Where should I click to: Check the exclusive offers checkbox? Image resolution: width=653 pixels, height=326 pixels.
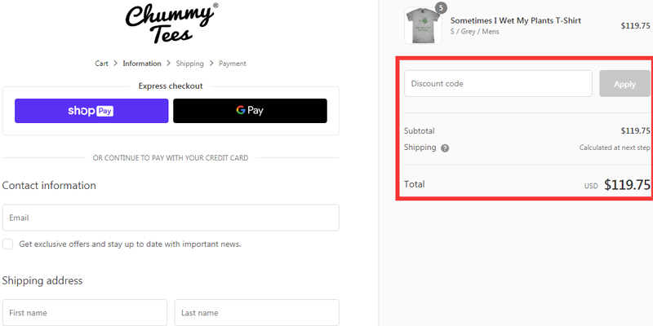[8, 244]
